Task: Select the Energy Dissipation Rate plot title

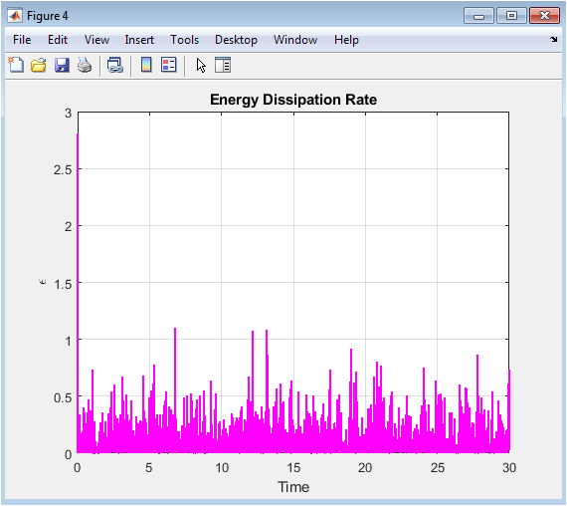Action: tap(293, 100)
